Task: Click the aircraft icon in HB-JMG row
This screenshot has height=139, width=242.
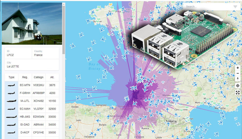Action: point(11,117)
